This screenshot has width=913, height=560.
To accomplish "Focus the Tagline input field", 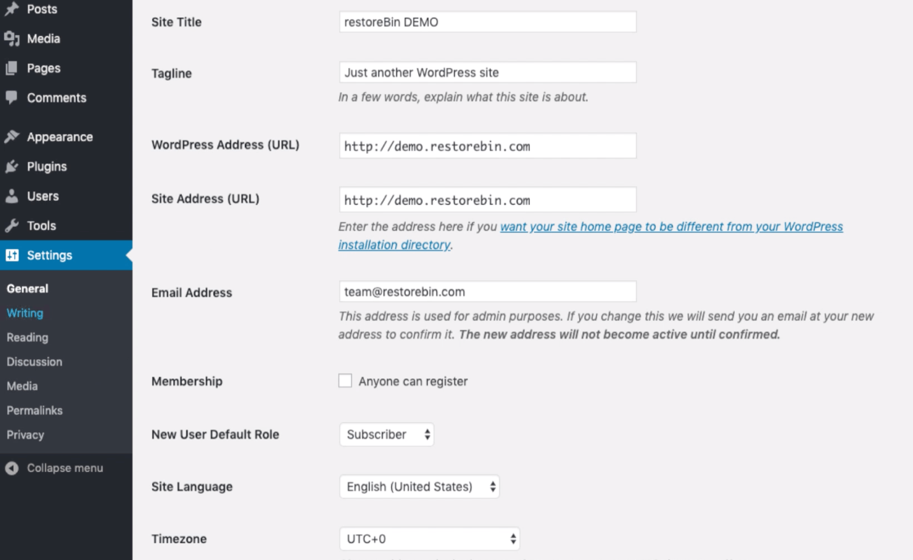I will (x=487, y=72).
